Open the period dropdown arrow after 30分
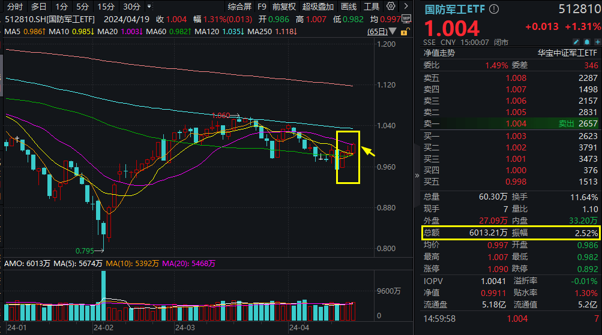The width and height of the screenshot is (602, 335). (x=149, y=7)
